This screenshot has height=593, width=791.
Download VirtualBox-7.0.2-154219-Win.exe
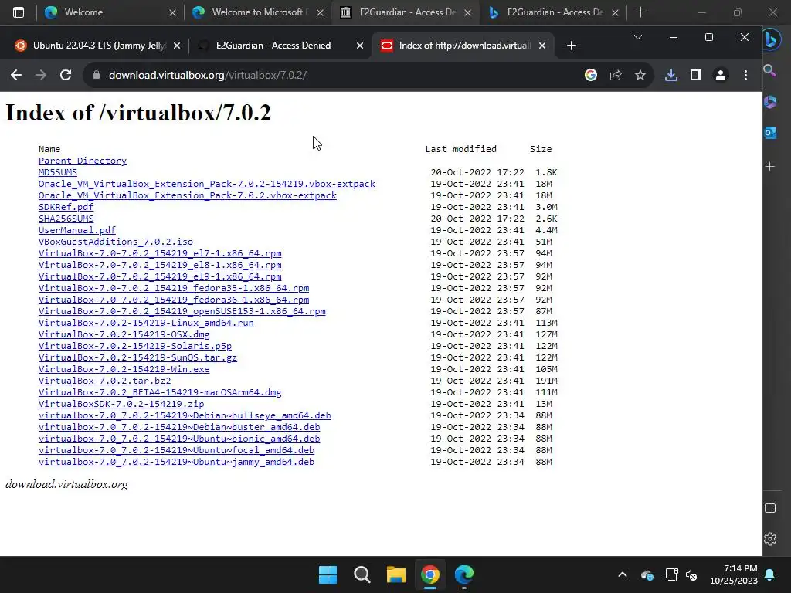(124, 369)
